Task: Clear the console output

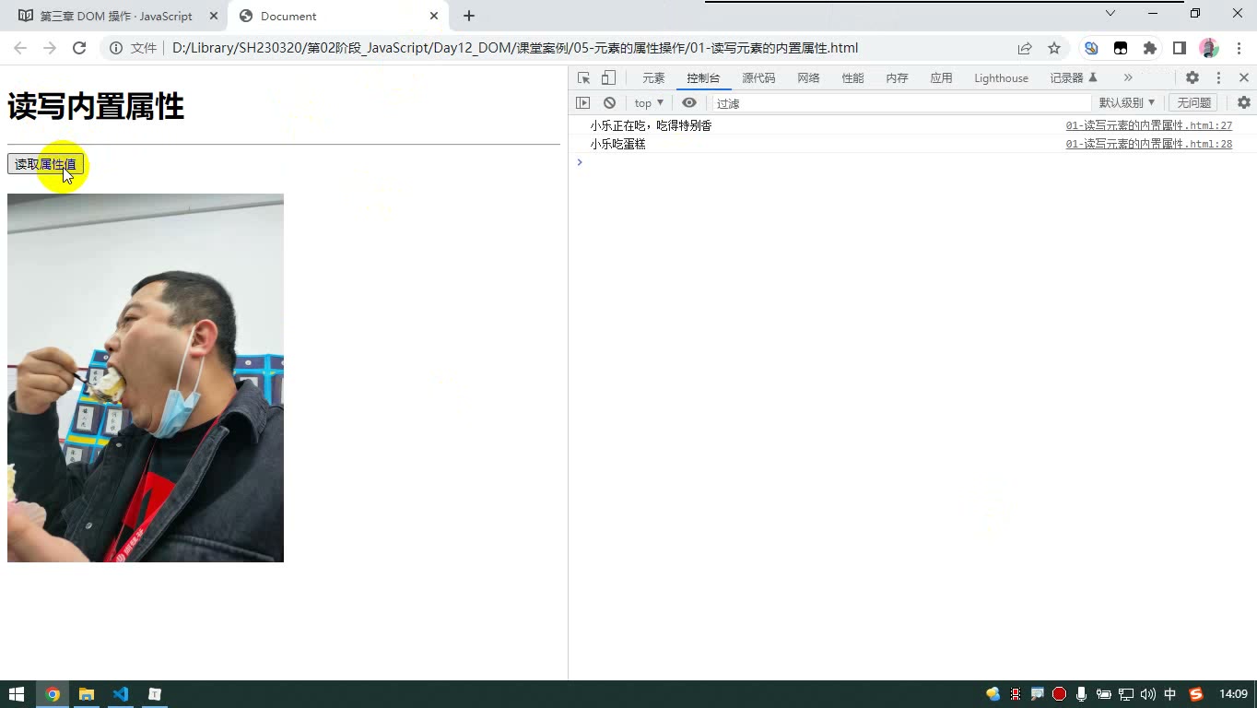Action: point(609,103)
